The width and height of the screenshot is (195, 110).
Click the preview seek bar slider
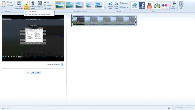point(3,68)
